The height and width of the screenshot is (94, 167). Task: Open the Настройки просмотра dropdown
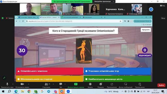click(104, 2)
